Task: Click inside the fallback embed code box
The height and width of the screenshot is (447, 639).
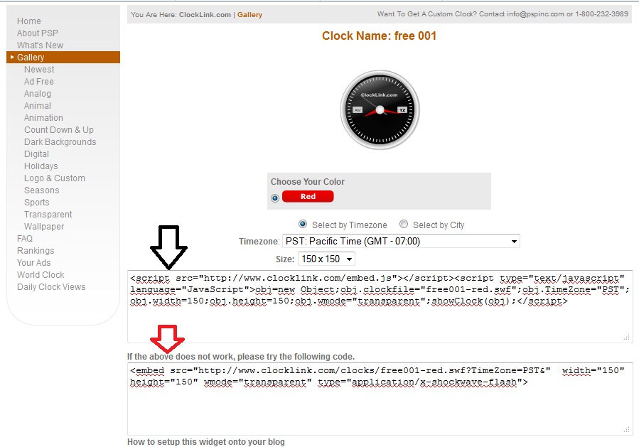Action: point(380,399)
